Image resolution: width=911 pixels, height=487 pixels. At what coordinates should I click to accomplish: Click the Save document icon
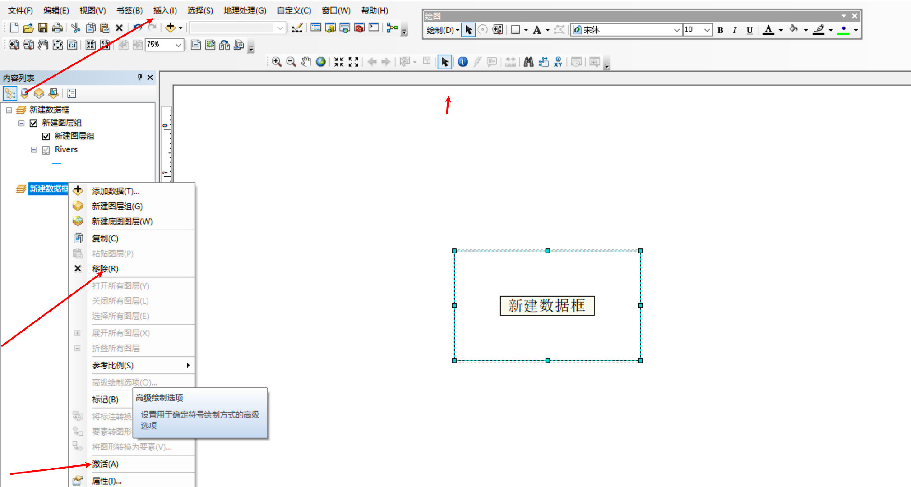43,28
